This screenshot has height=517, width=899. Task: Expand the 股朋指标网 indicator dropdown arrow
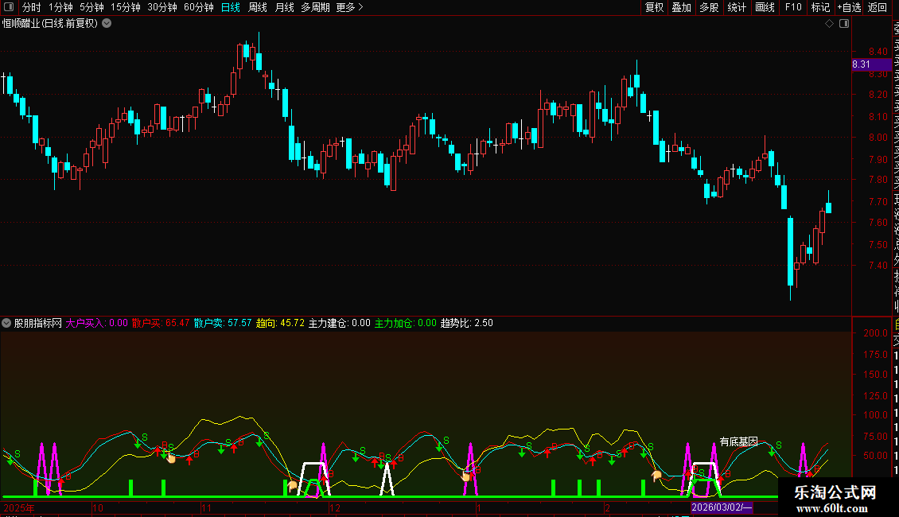[x=7, y=323]
